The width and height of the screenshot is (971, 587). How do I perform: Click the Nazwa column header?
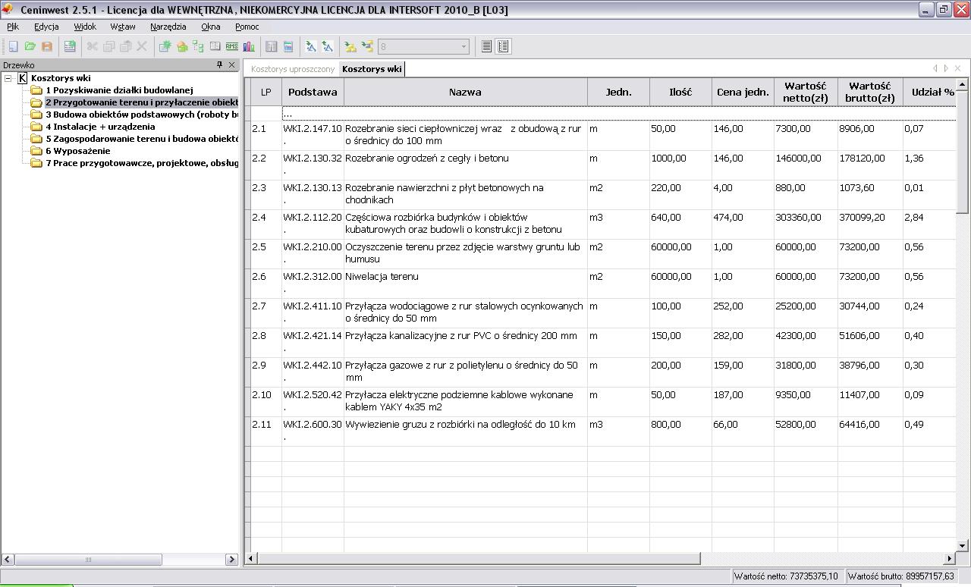tap(465, 92)
